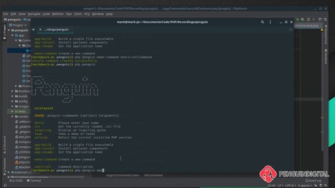Click the yellow inspection indicator in editor

tap(322, 30)
